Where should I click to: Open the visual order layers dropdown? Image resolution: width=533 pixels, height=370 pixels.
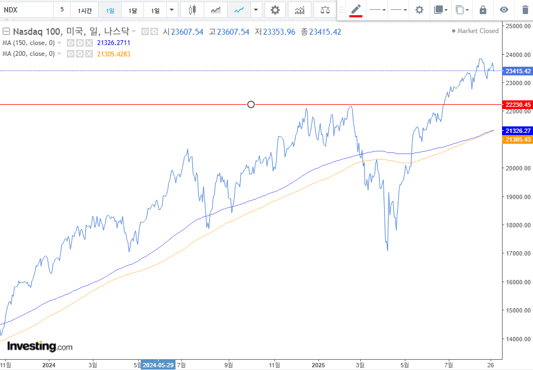click(x=441, y=10)
